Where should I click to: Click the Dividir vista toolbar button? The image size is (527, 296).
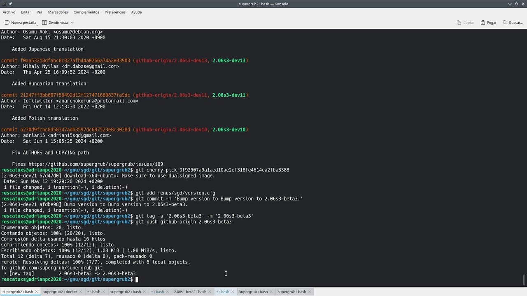[56, 23]
